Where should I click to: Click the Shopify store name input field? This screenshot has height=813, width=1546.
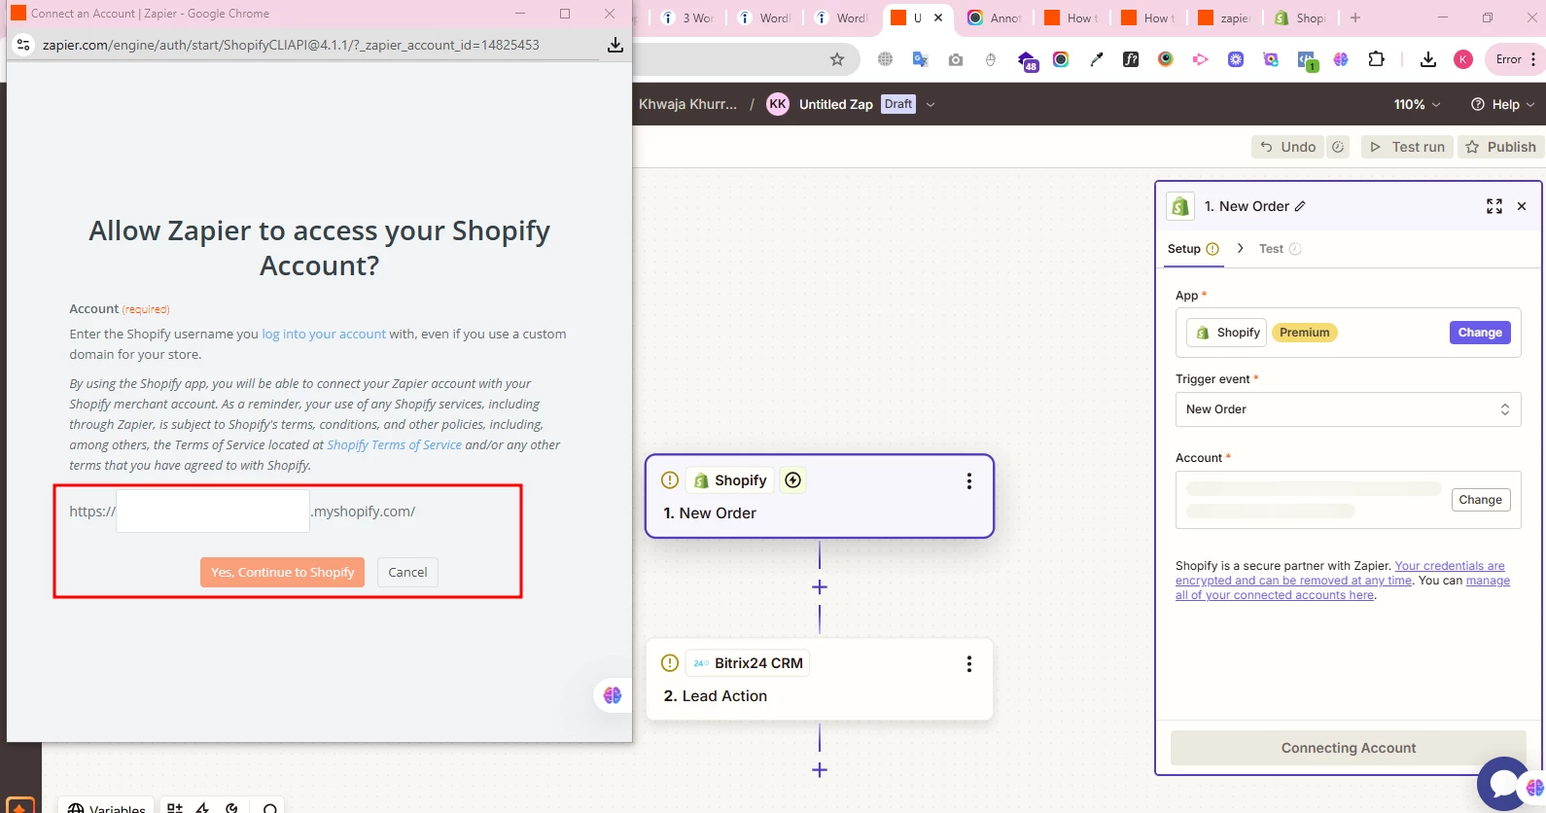tap(213, 511)
